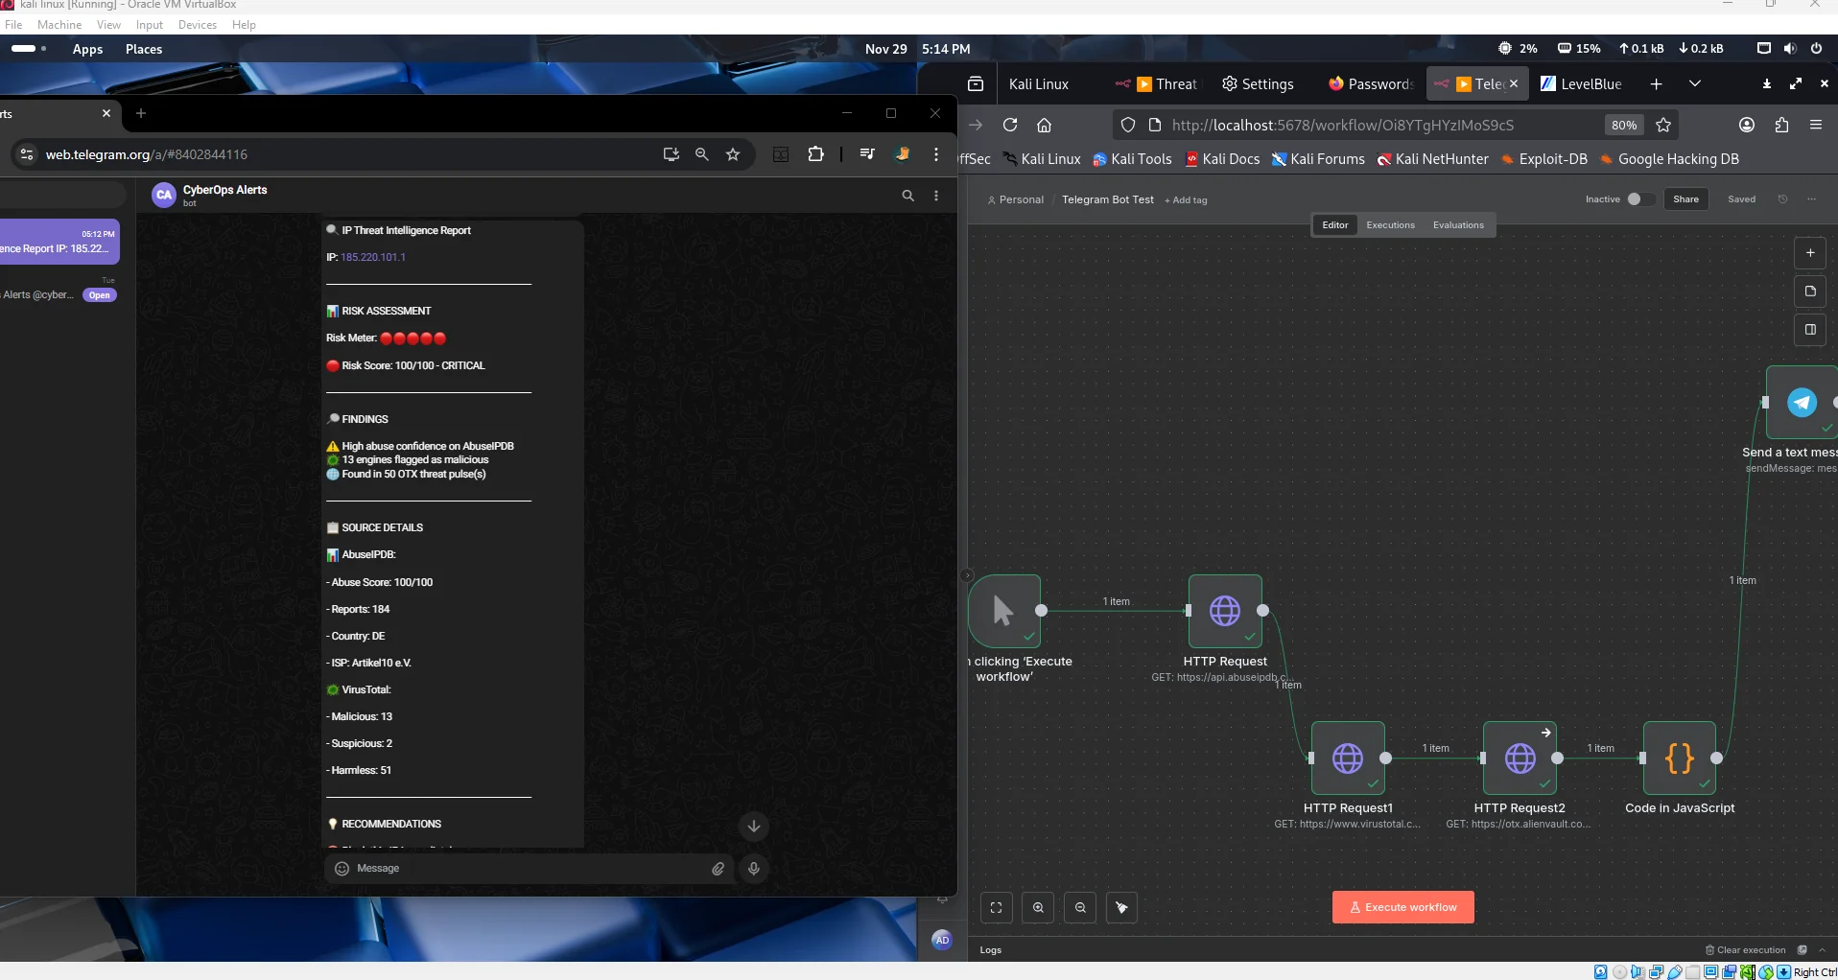1838x980 pixels.
Task: Go to the Firefox home page
Action: coord(1045,125)
